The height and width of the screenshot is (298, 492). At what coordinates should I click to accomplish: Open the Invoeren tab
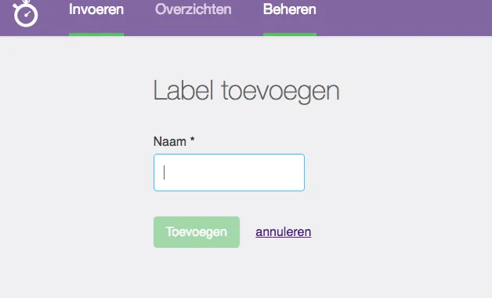coord(96,9)
